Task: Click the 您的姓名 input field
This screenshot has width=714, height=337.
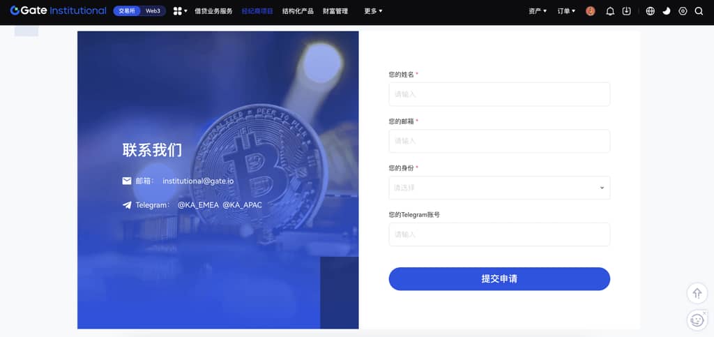Action: coord(499,94)
